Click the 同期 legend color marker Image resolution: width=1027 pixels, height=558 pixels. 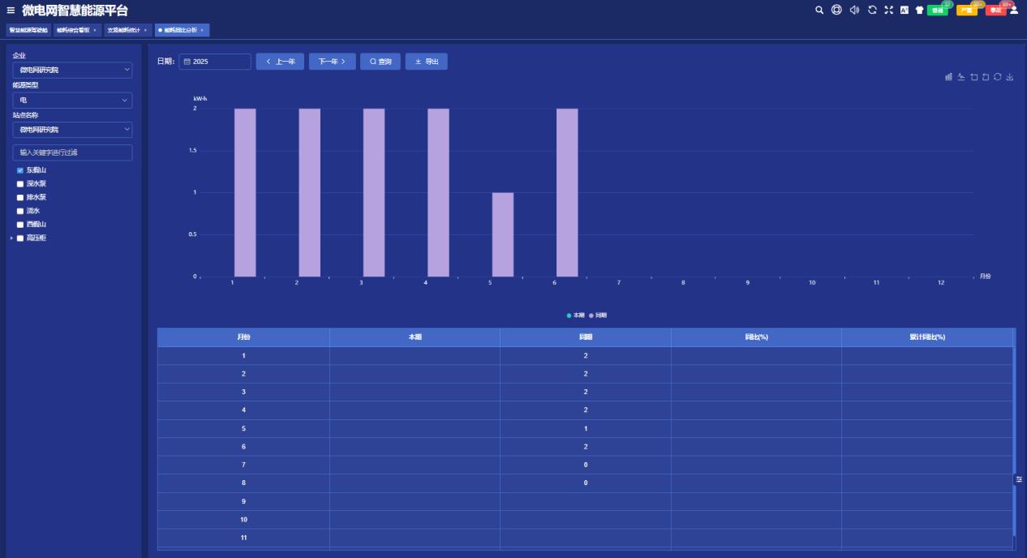(x=591, y=315)
